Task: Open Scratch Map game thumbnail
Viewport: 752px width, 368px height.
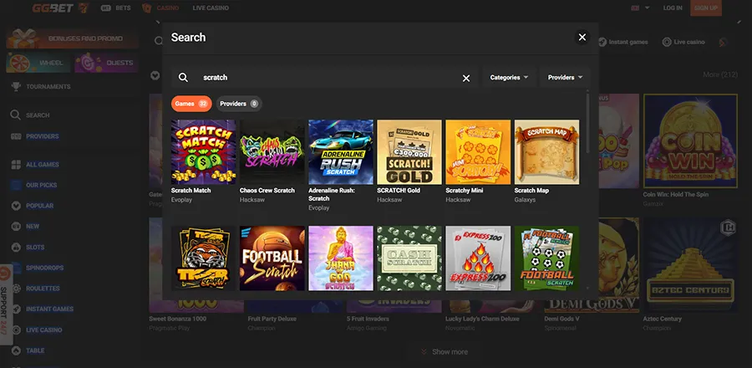Action: pos(546,152)
